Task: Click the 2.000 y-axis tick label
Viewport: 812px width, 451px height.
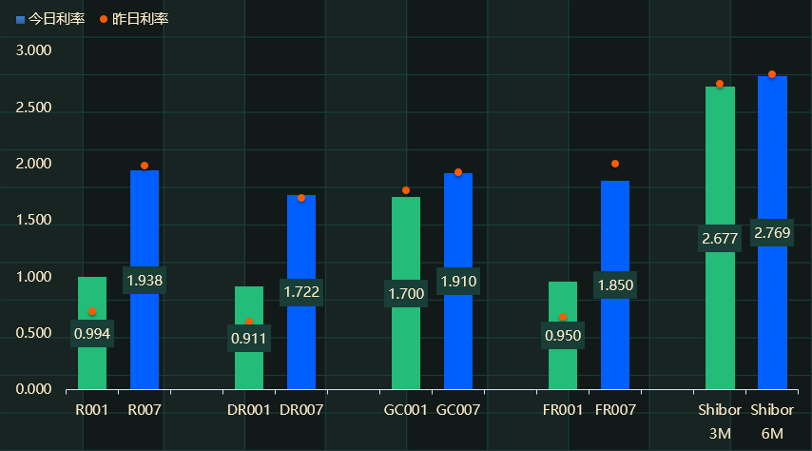Action: point(33,164)
